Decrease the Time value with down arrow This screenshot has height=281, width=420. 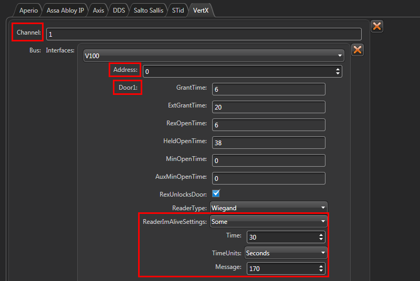click(x=321, y=240)
